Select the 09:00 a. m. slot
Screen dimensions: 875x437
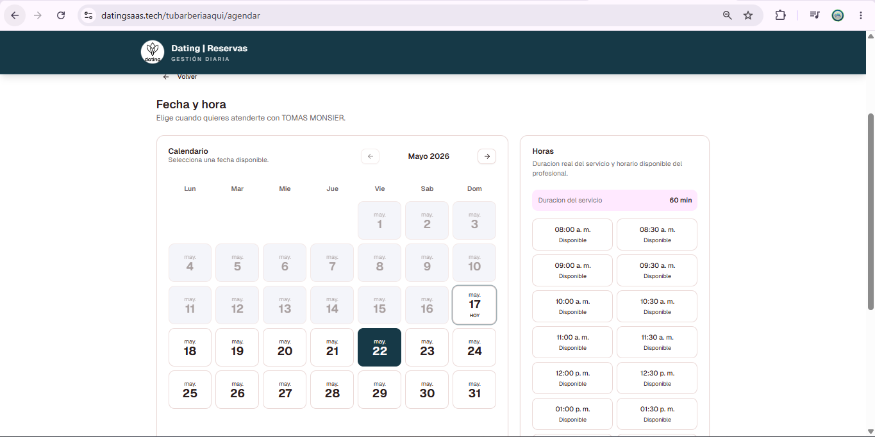tap(572, 270)
